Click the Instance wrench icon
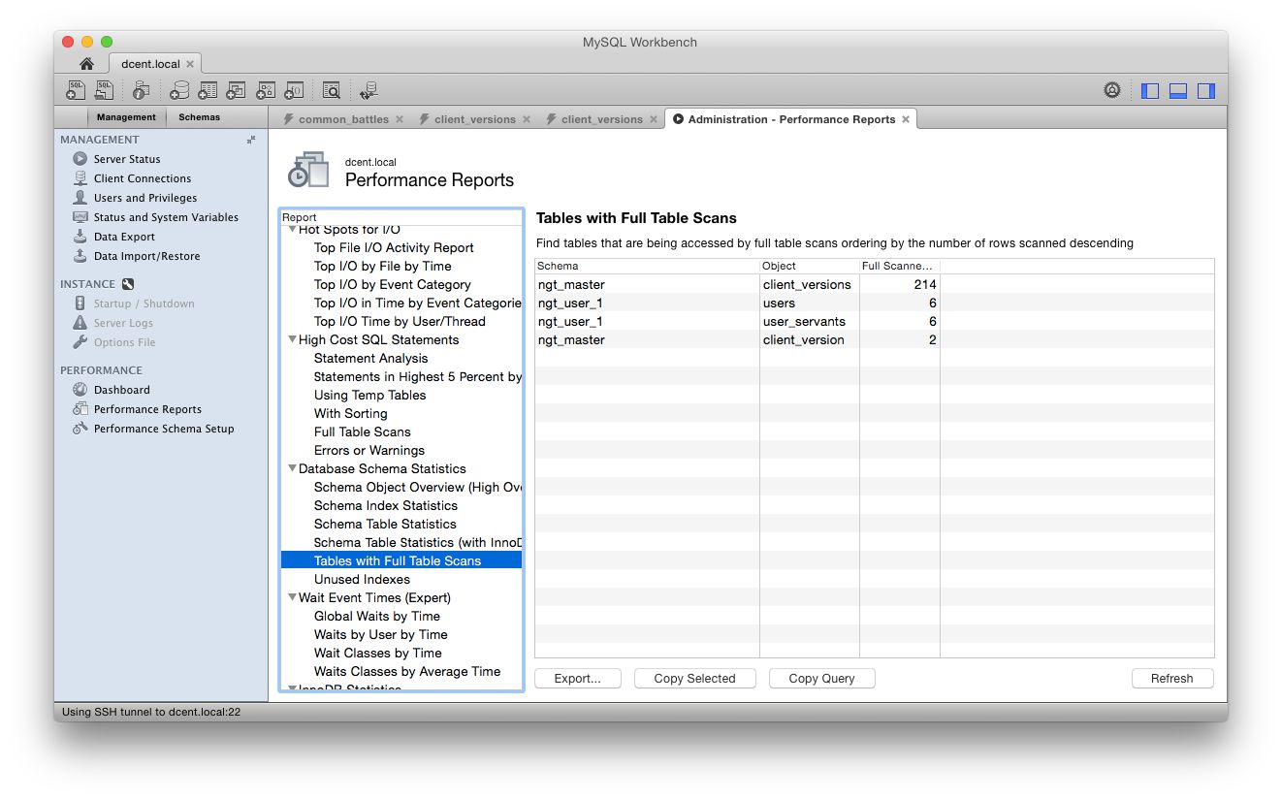 (x=127, y=284)
